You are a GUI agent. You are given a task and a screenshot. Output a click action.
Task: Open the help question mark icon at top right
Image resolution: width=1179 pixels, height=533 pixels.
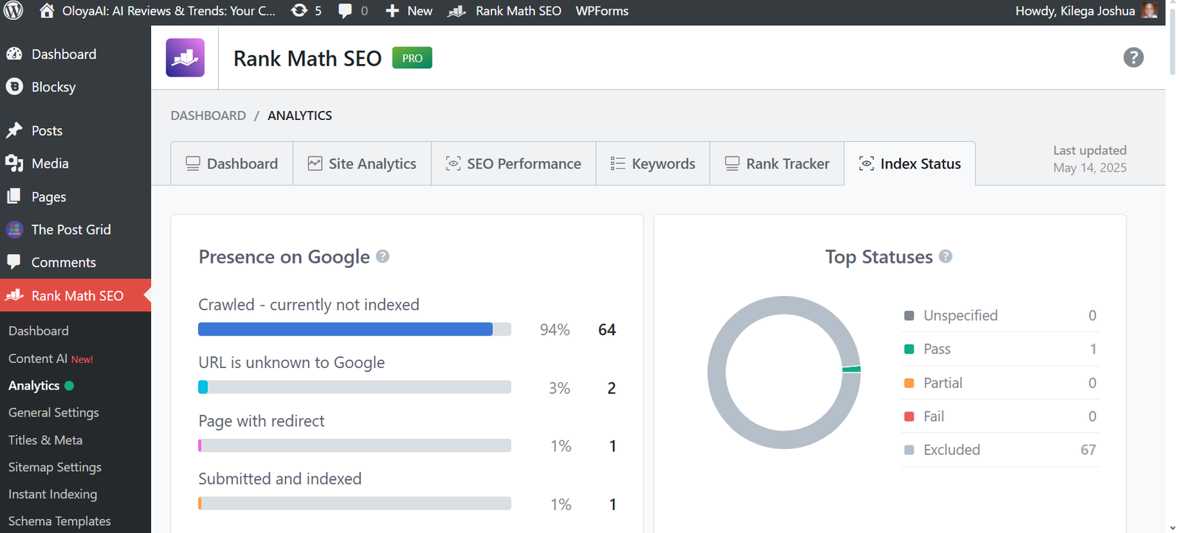pos(1133,57)
